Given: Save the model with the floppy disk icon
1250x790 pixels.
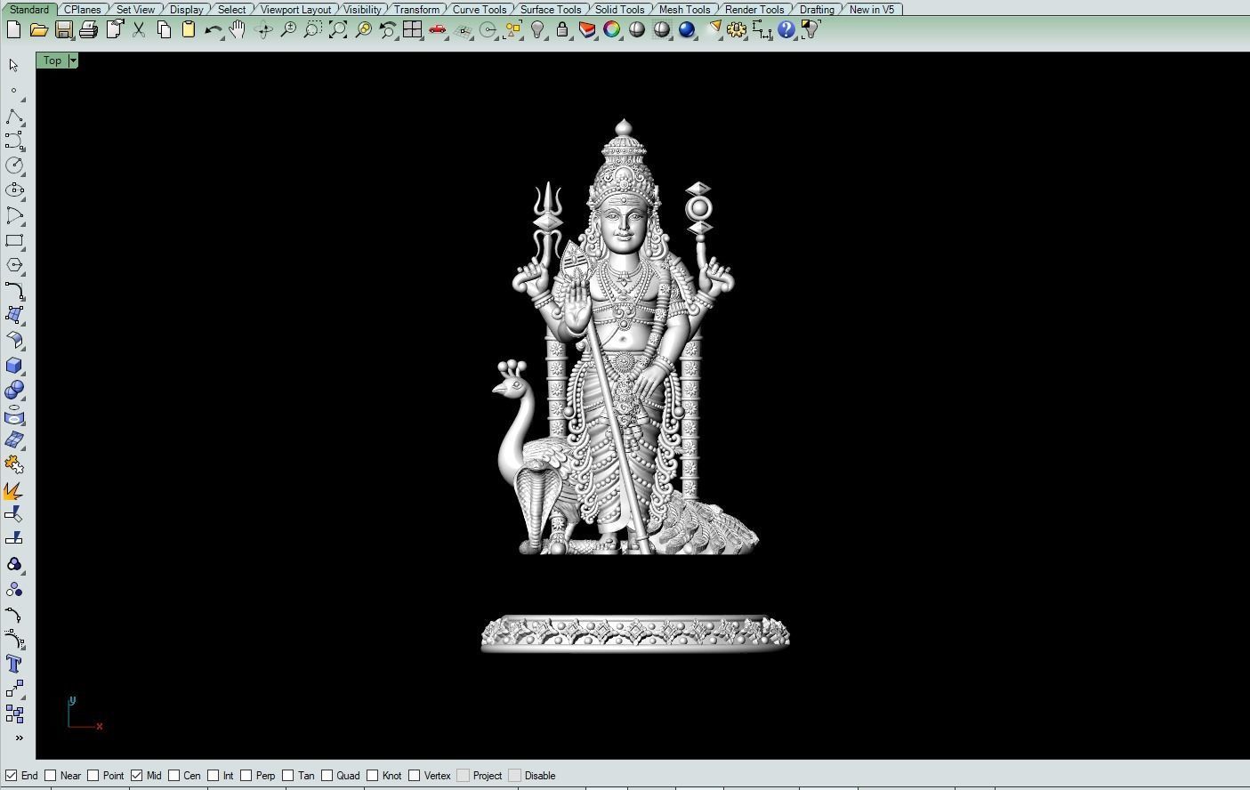Looking at the screenshot, I should [x=63, y=29].
